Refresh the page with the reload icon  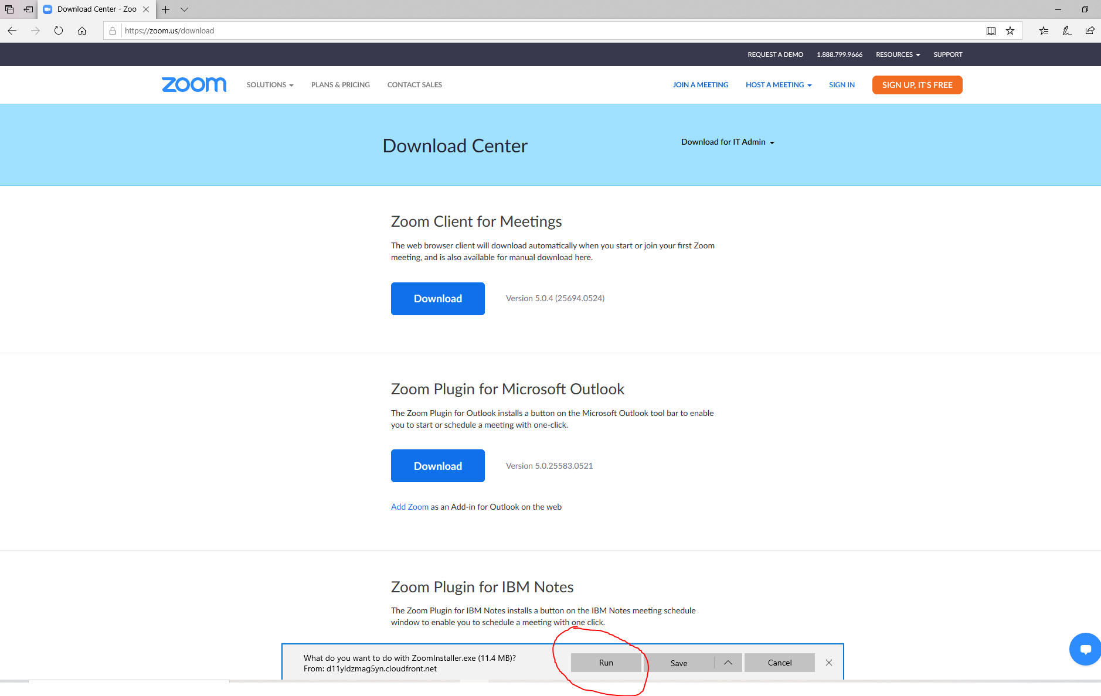pos(59,30)
